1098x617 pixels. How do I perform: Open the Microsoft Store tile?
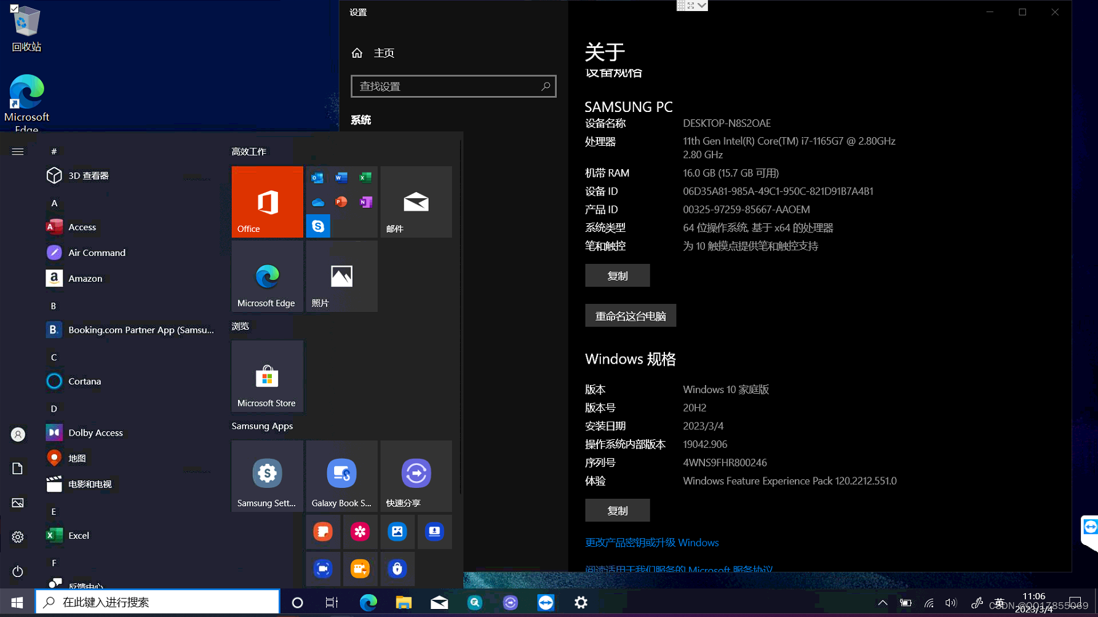click(267, 376)
